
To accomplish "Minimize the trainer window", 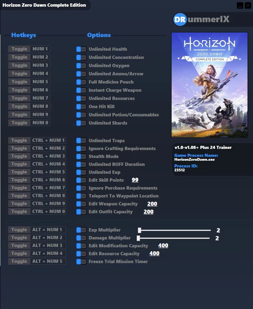I will [240, 5].
